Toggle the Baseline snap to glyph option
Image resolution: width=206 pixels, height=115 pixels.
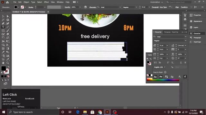coord(155,77)
